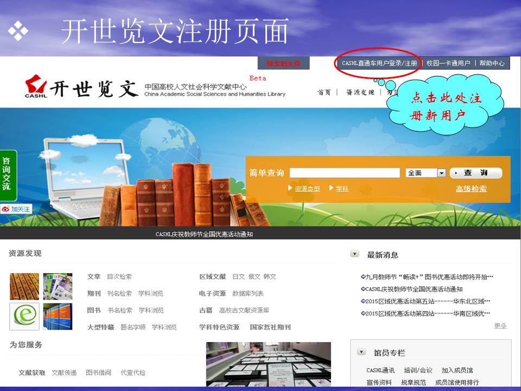Open the 文献传递 service link

coord(64,373)
